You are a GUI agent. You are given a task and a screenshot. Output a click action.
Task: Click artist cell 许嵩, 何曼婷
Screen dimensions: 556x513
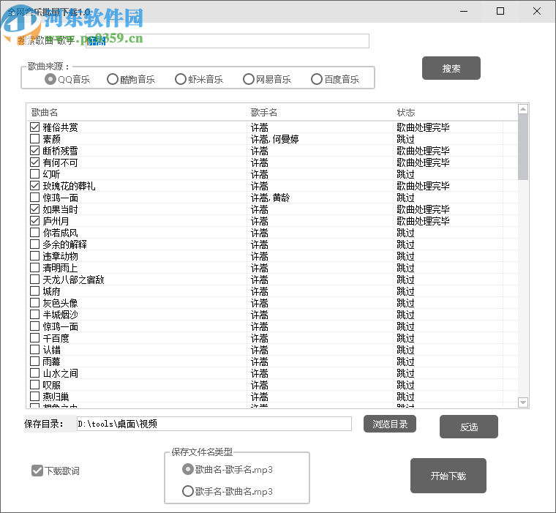pos(274,139)
